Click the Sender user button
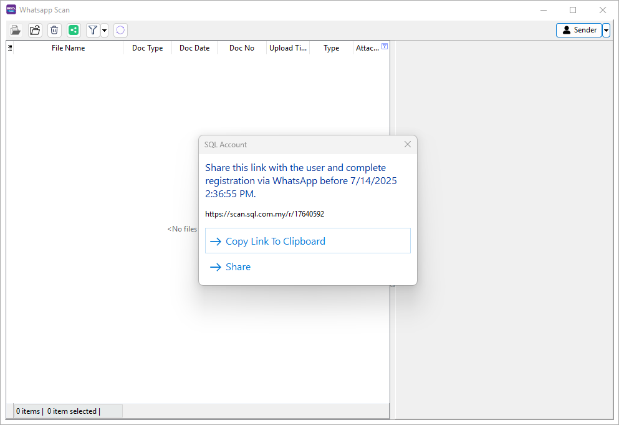 click(x=579, y=30)
